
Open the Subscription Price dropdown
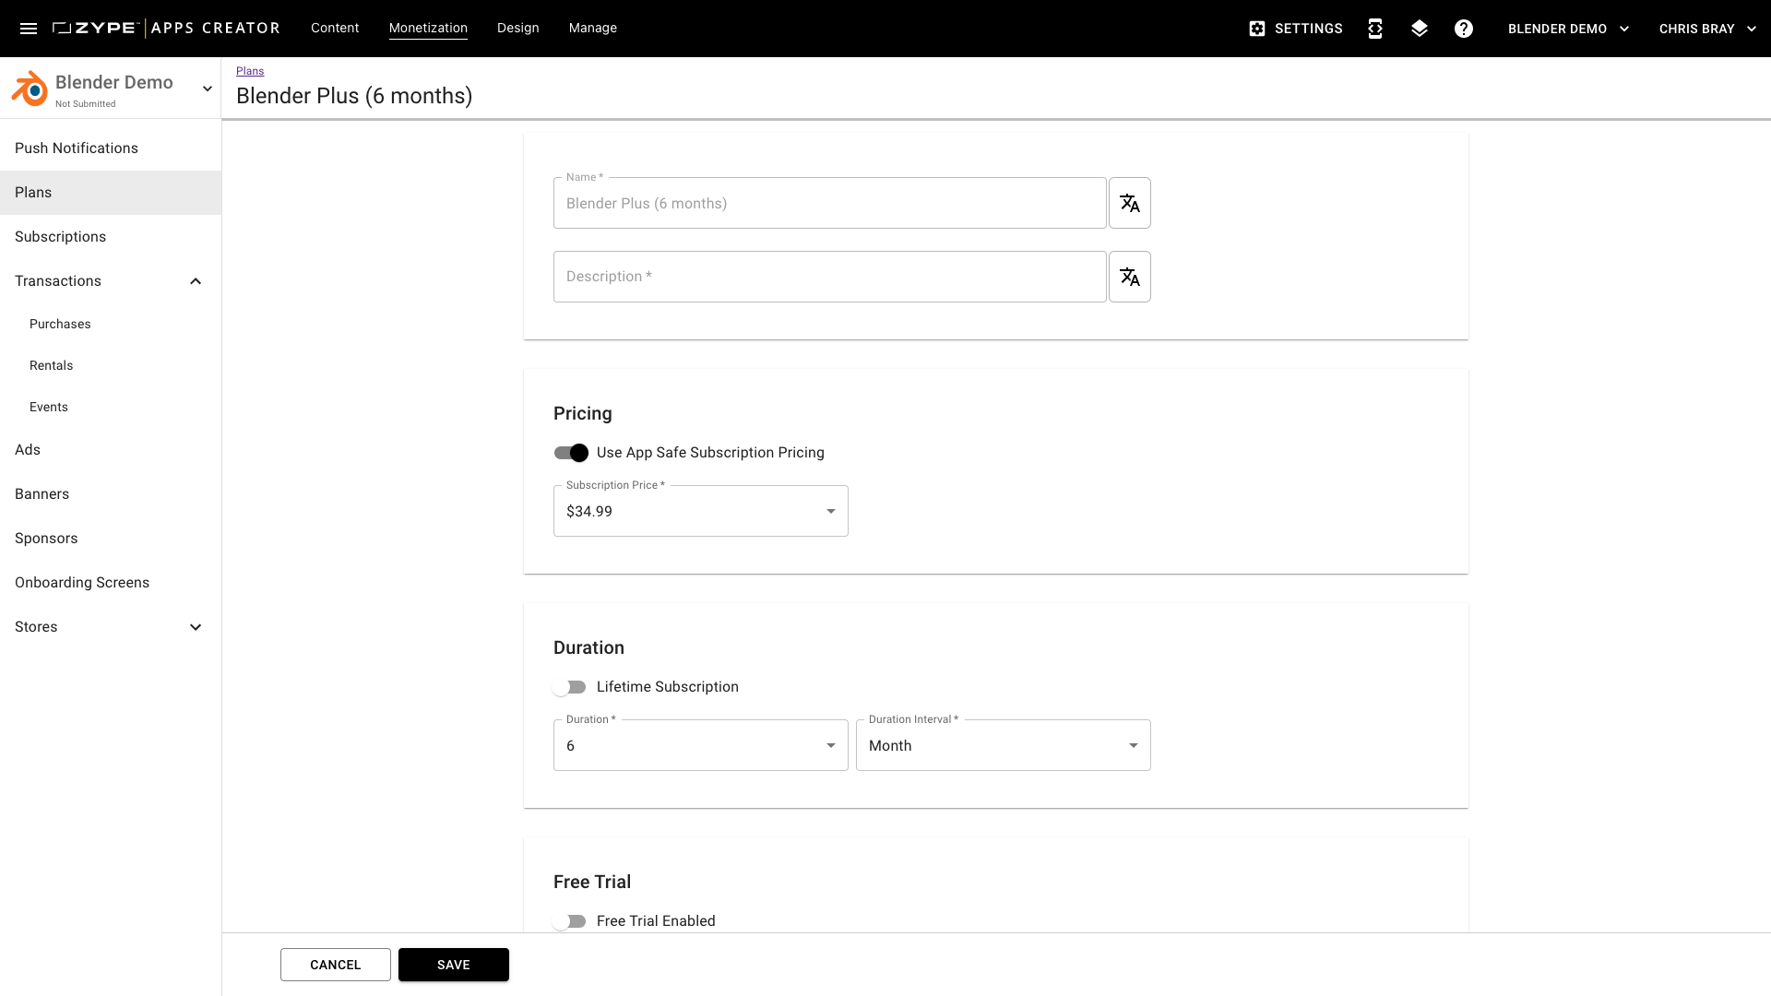click(x=700, y=511)
